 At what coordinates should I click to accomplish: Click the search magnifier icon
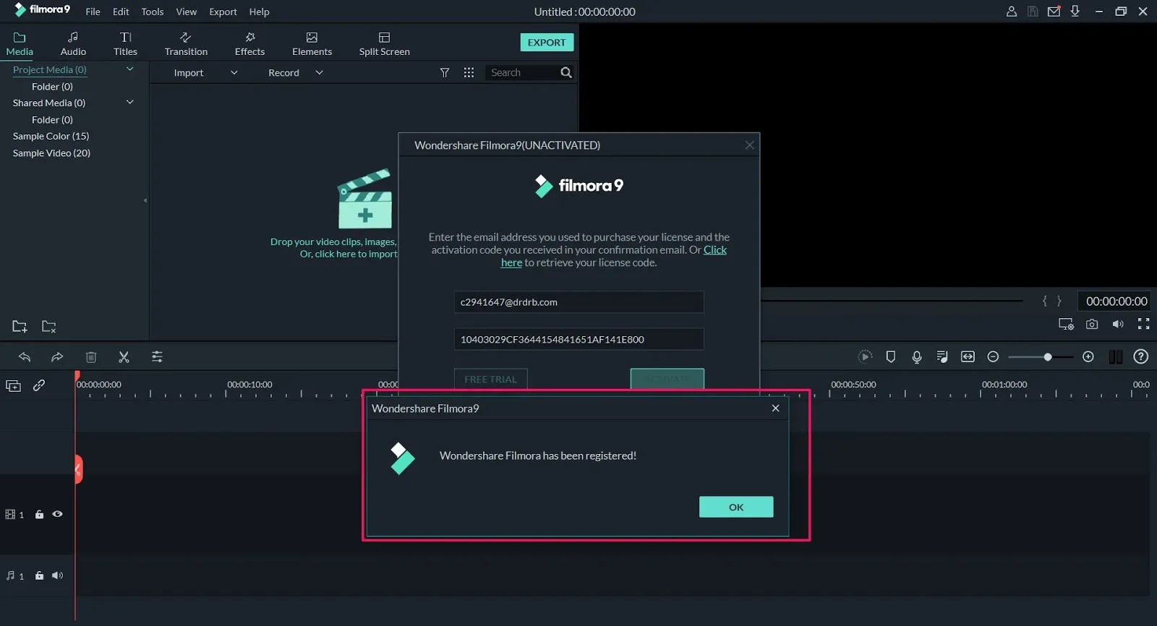(566, 72)
